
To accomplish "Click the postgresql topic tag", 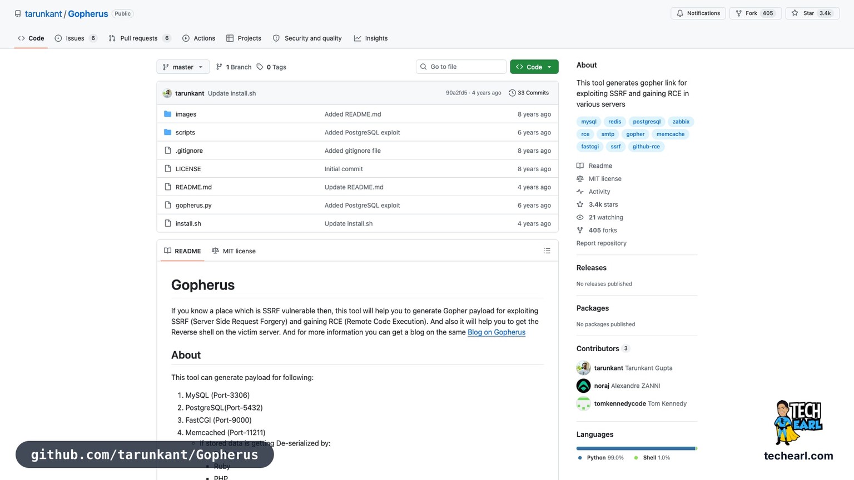I will coord(647,122).
